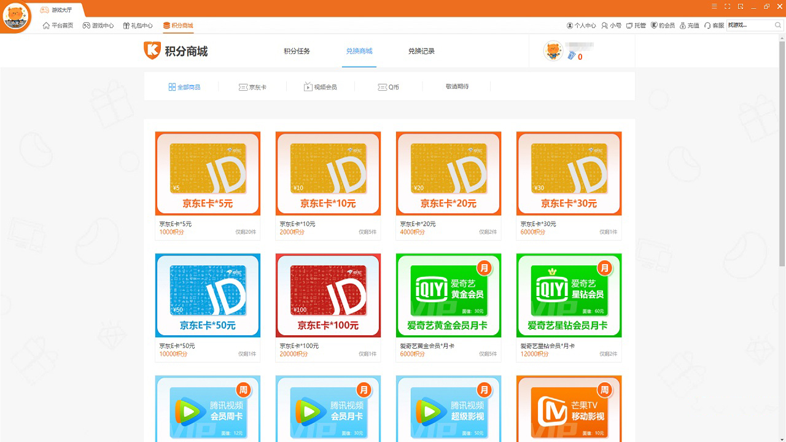Viewport: 786px width, 442px height.
Task: Select the Q币 category filter
Action: tap(388, 87)
